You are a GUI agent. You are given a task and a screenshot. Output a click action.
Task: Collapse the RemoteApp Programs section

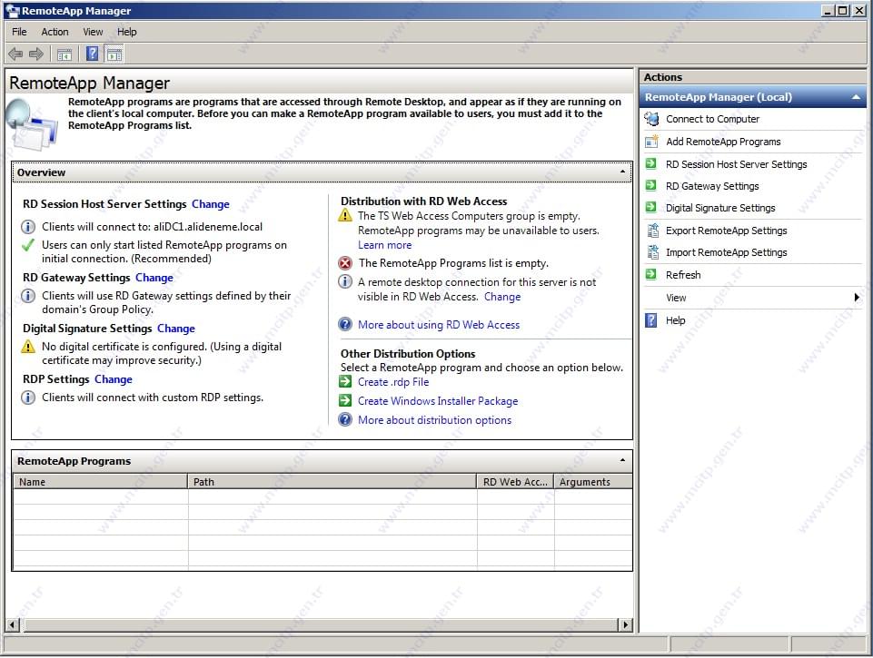(x=622, y=460)
